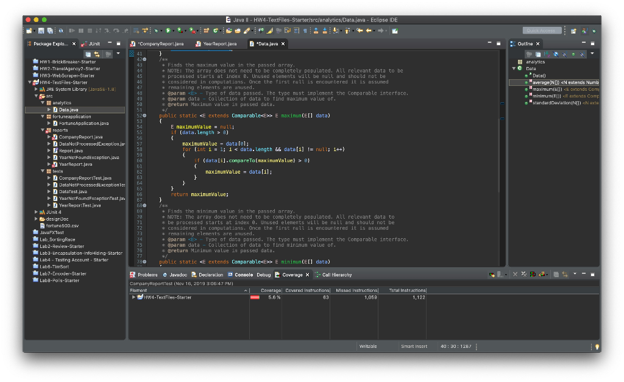The image size is (624, 382).
Task: Click the Call Hierarchy icon in bottom panel
Action: click(317, 274)
